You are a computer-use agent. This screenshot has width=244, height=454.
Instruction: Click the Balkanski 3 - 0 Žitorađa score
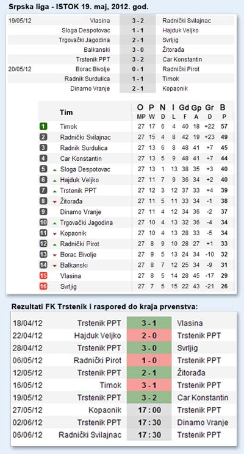point(138,50)
